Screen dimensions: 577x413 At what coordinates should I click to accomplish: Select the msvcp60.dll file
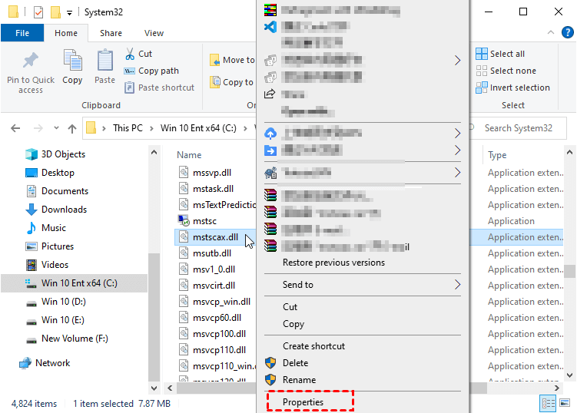217,317
